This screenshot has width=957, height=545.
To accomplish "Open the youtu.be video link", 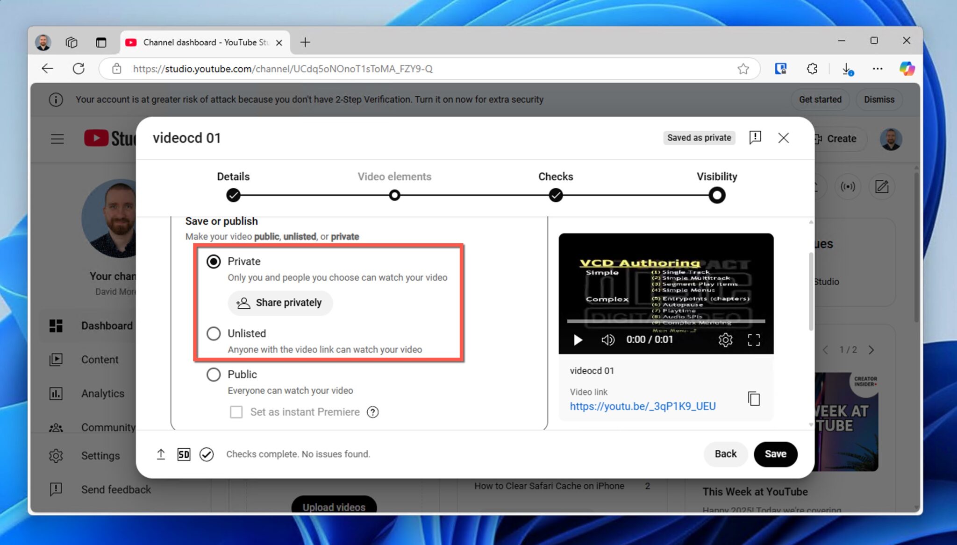I will [642, 406].
